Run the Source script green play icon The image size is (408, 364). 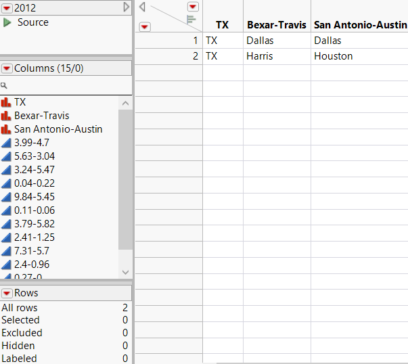point(7,22)
